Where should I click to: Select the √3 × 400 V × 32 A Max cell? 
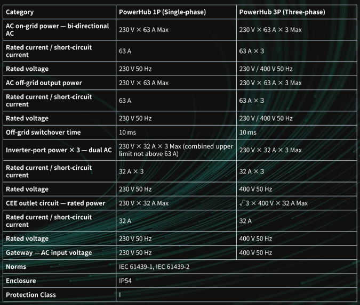[297, 203]
